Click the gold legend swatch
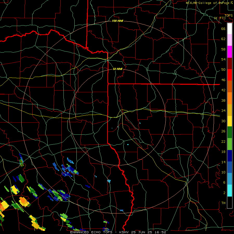This screenshot has width=234, height=234. (x=230, y=110)
